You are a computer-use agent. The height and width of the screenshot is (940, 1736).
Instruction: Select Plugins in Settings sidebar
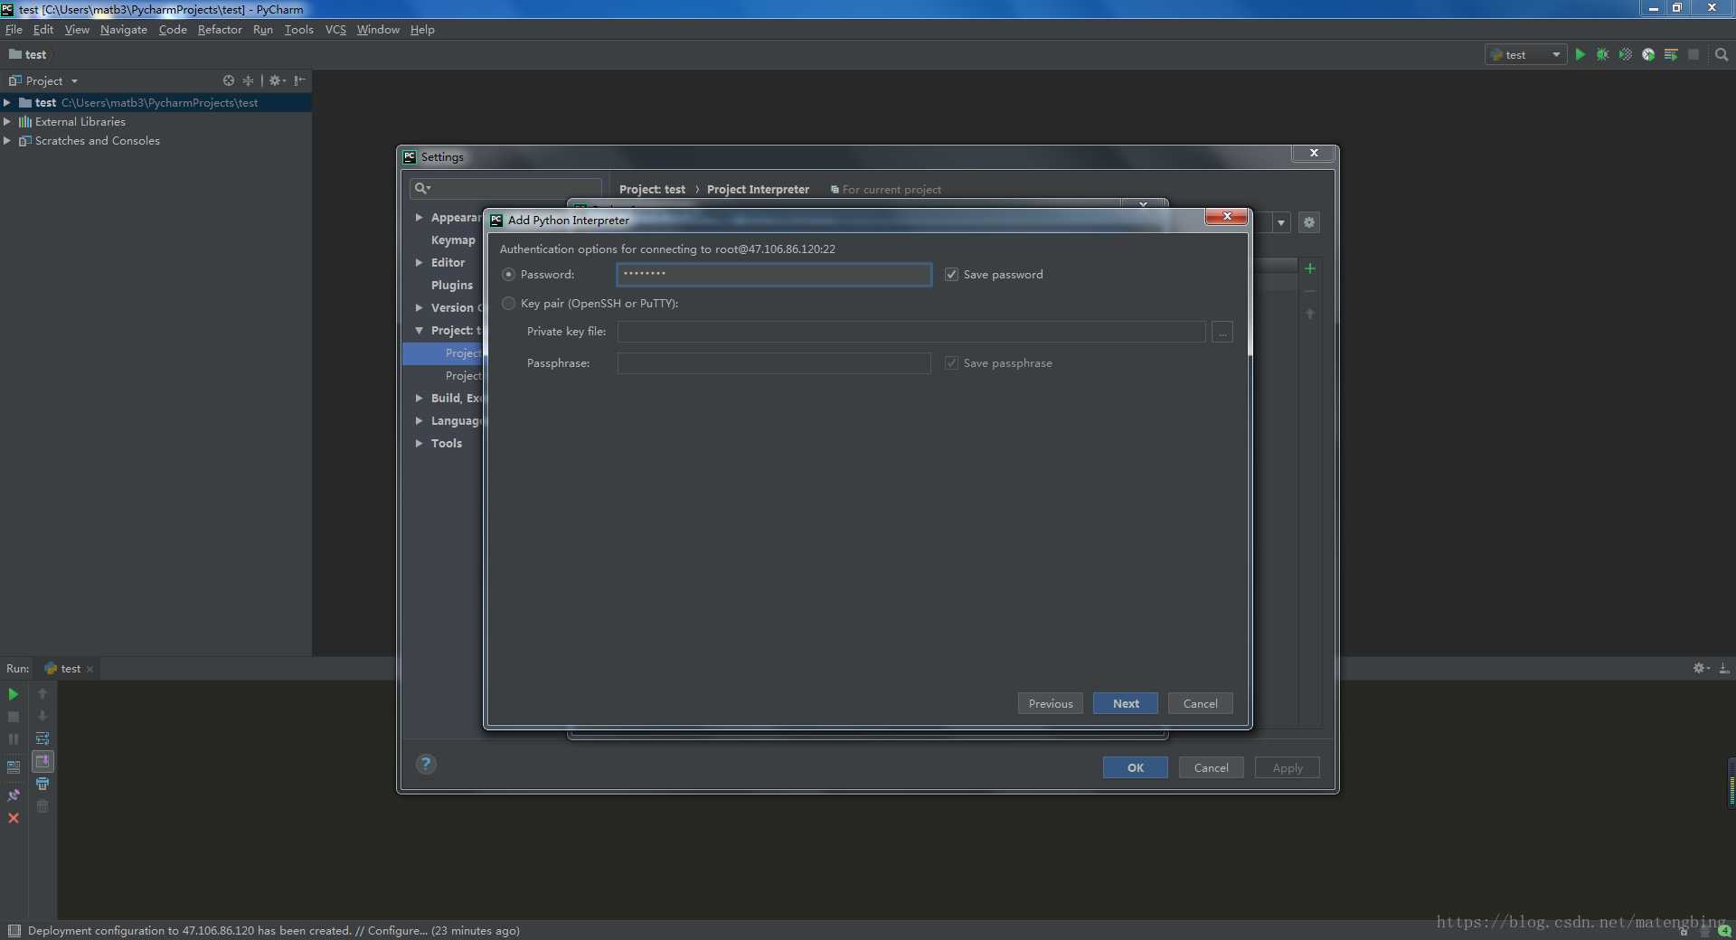tap(452, 286)
